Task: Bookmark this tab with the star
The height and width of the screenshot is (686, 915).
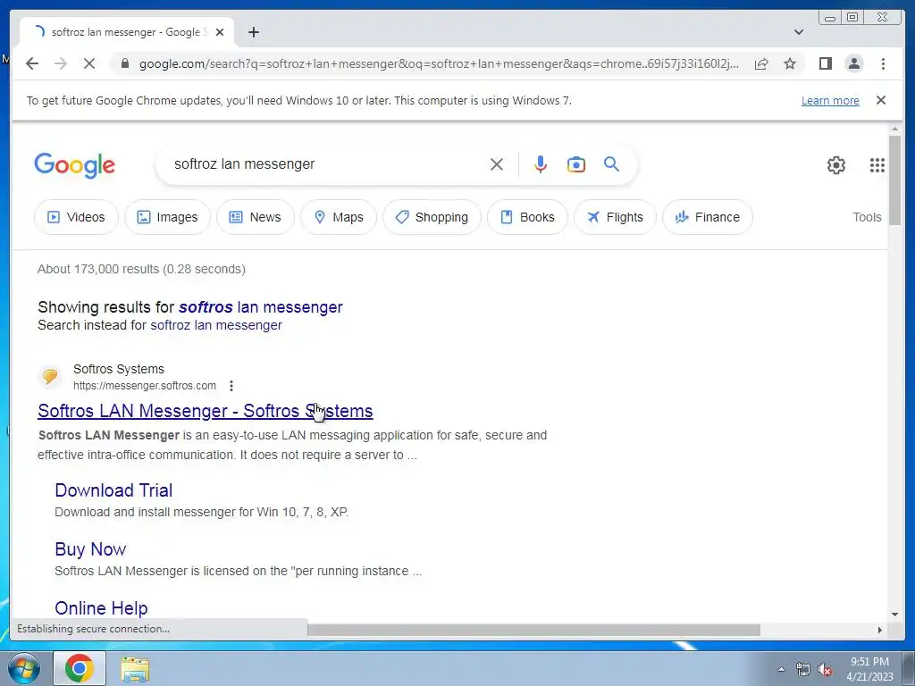Action: 790,63
